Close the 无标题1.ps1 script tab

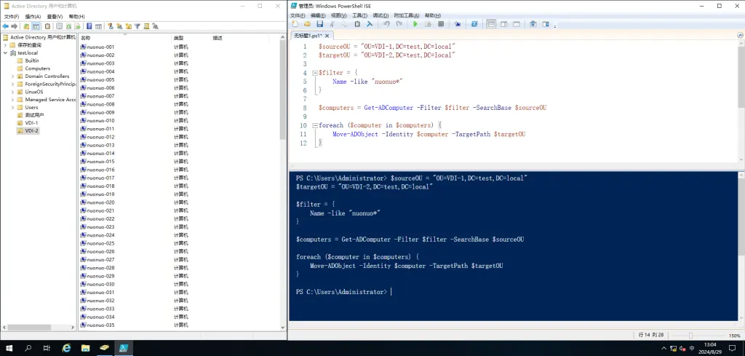tap(327, 35)
